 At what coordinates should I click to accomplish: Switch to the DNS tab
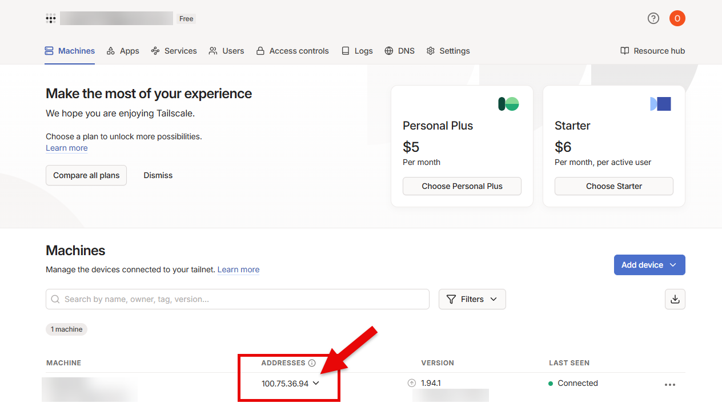[399, 51]
